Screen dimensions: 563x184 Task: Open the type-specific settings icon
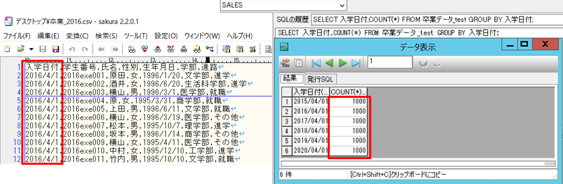tap(239, 49)
